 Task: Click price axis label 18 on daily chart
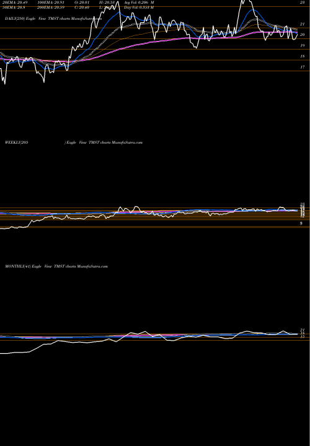click(303, 56)
